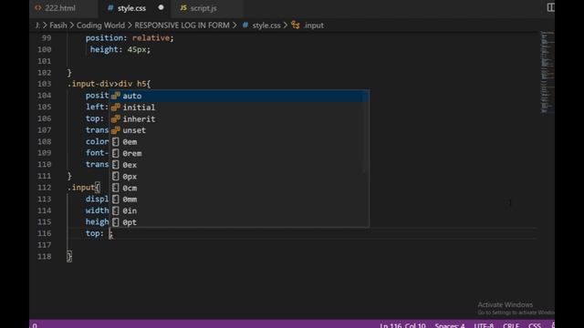Viewport: 584px width, 328px height.
Task: Select the 0em suggestion
Action: [x=239, y=142]
